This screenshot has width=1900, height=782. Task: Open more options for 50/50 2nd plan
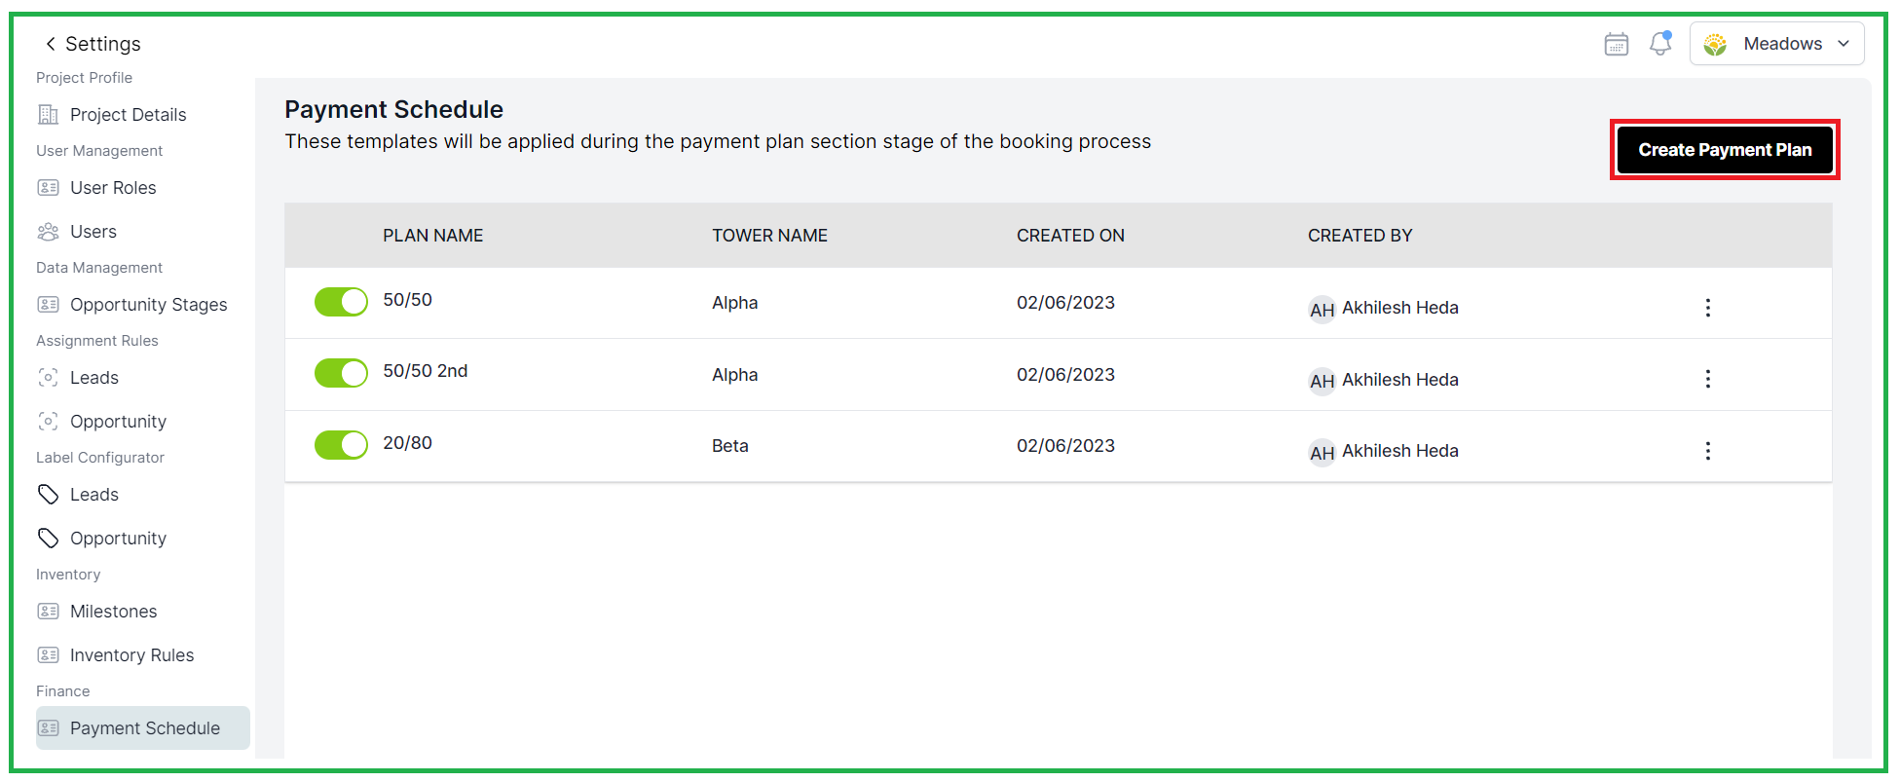click(1707, 379)
